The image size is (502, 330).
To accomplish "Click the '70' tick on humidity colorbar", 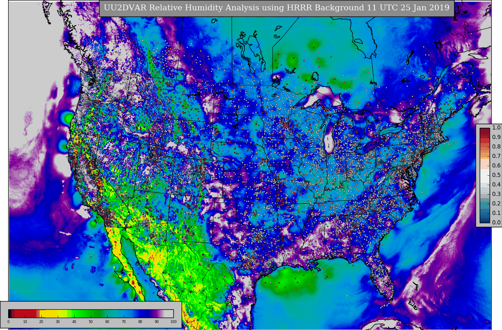I will [124, 322].
